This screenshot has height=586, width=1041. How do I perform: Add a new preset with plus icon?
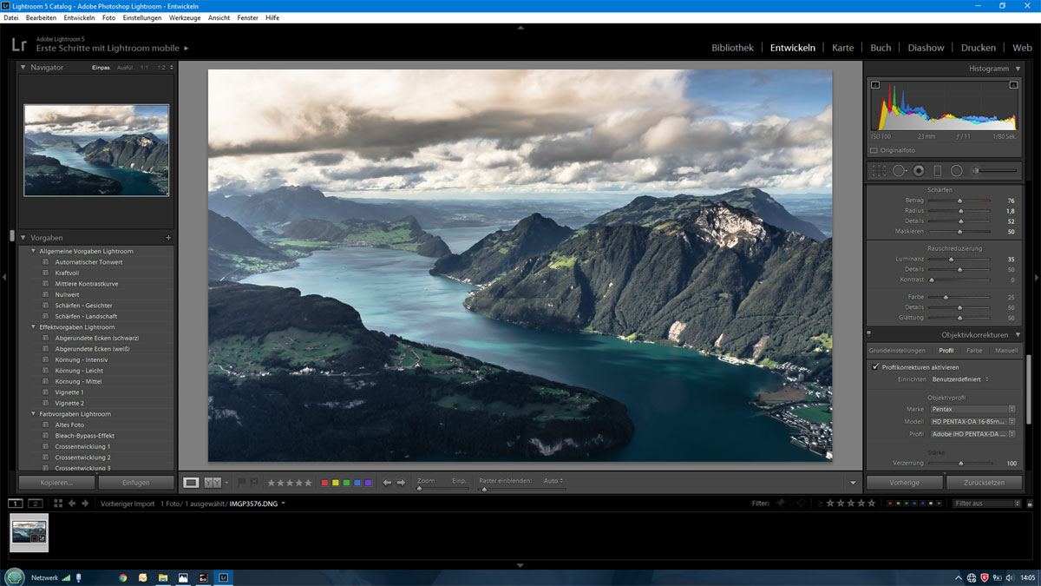168,238
